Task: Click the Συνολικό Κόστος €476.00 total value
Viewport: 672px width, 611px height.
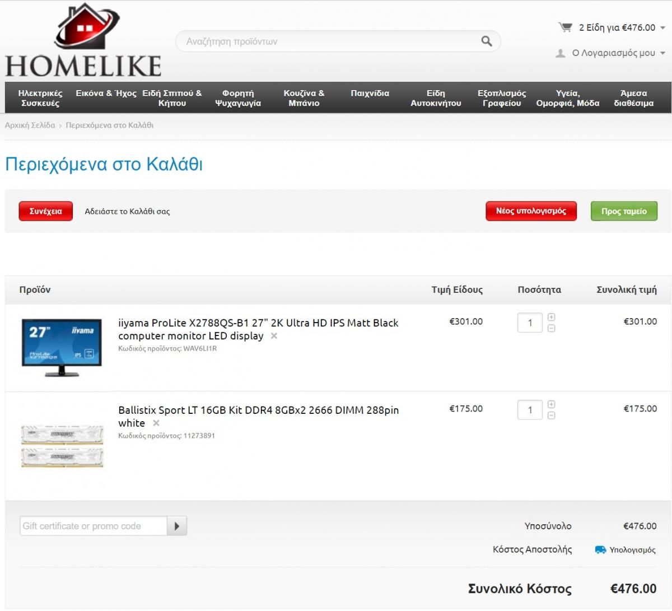Action: tap(633, 589)
